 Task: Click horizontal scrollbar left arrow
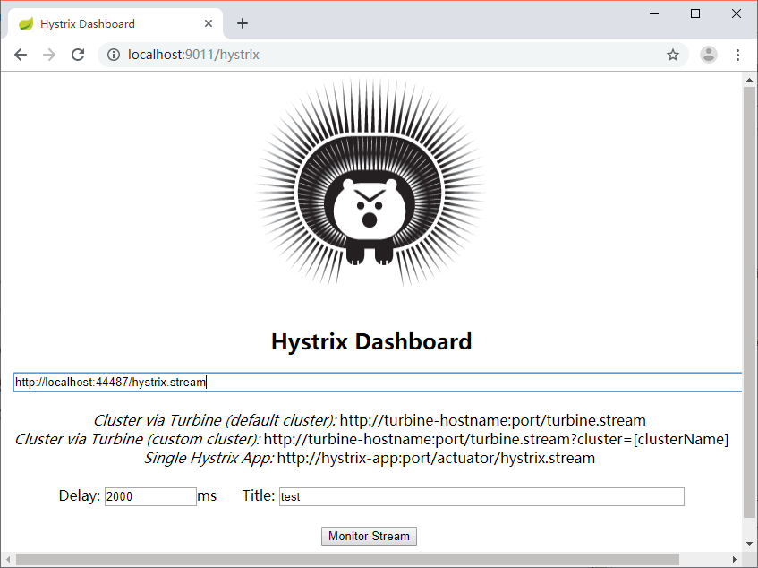click(8, 559)
